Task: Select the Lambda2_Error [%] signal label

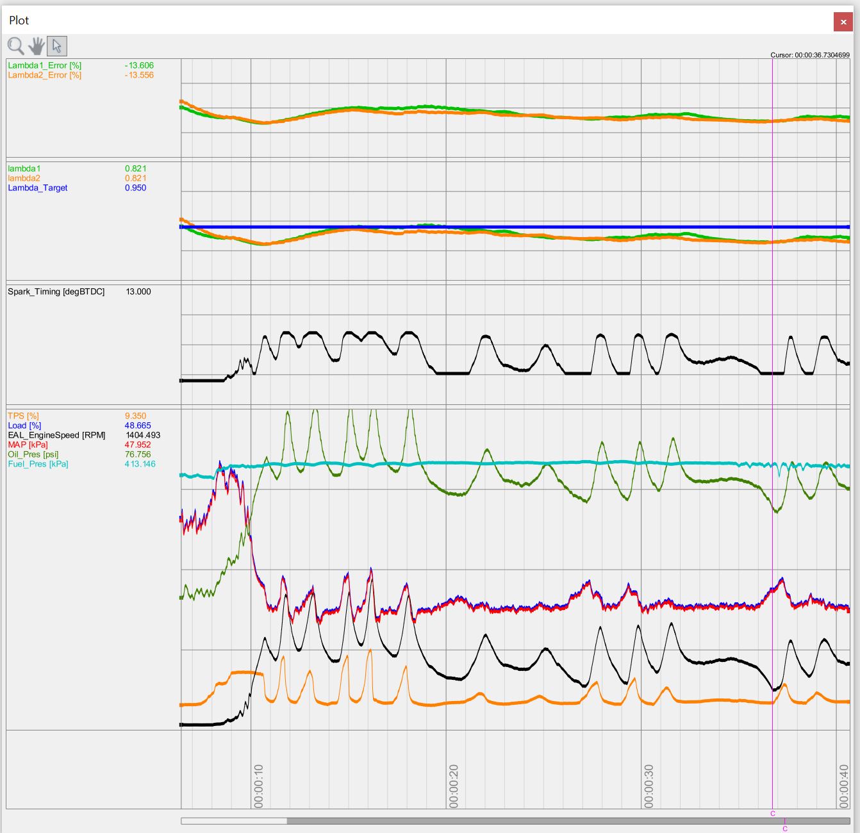Action: click(44, 75)
